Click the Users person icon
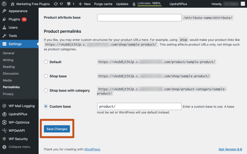Image resolution: width=247 pixels, height=154 pixels. click(4, 27)
